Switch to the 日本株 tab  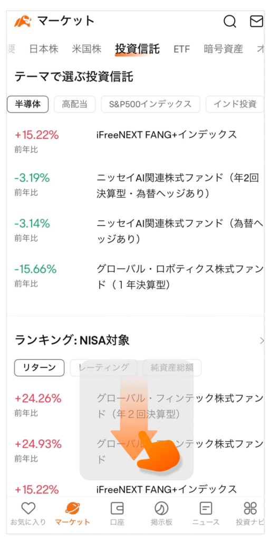coord(44,49)
